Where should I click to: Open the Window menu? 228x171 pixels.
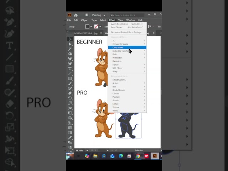pyautogui.click(x=131, y=20)
